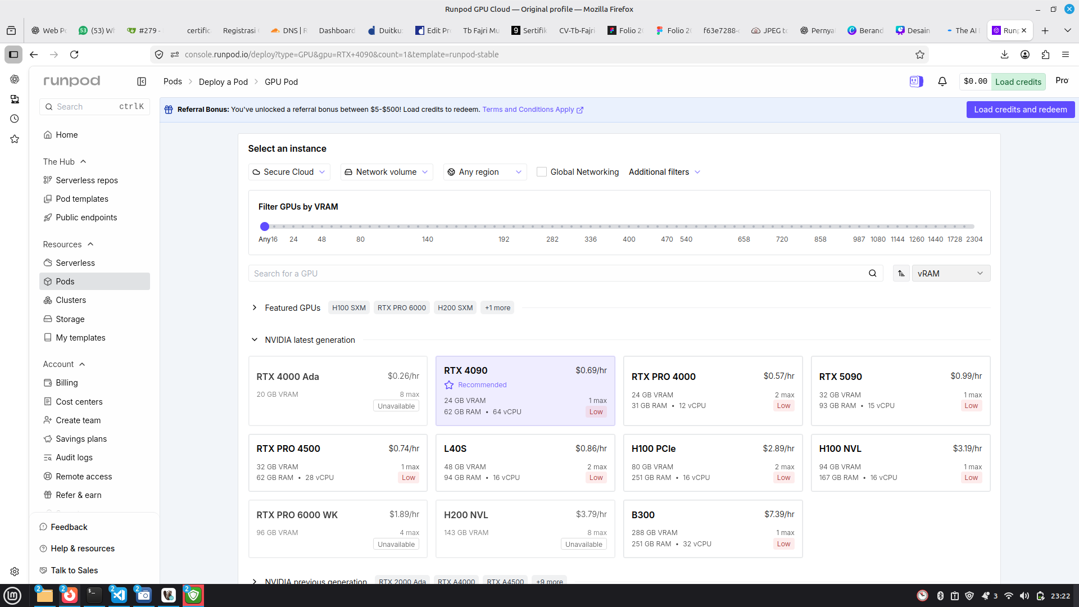Click the green Load credits button
Screen dimensions: 1079x607
1018,81
